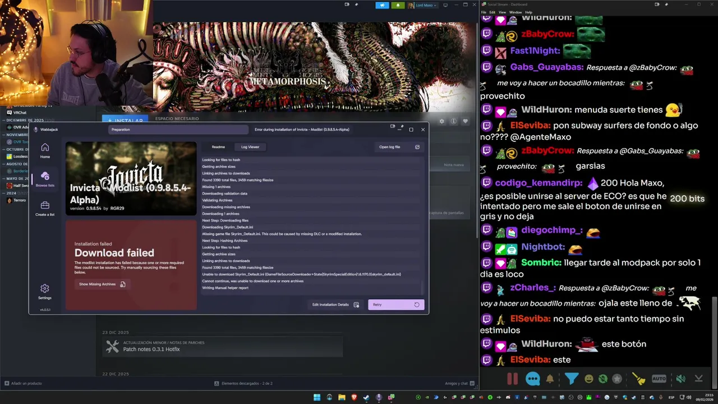Click the smiley emoji icon in Social Stream
Viewport: 718px width, 404px height.
[x=588, y=379]
